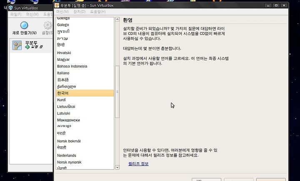The image size is (300, 181).
Task: Select नेपाली (Nepali) in the language list
Action: coord(85,148)
